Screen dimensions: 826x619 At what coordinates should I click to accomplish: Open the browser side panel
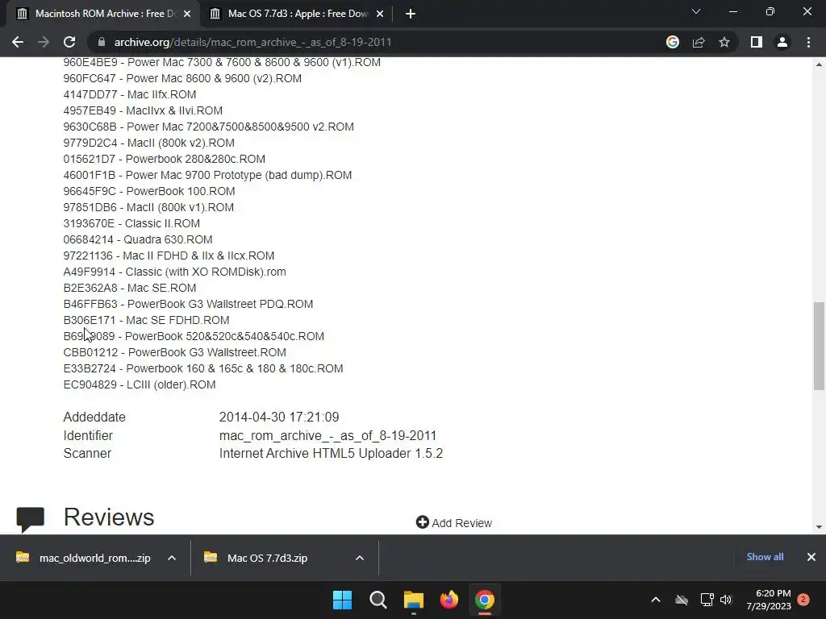point(757,42)
